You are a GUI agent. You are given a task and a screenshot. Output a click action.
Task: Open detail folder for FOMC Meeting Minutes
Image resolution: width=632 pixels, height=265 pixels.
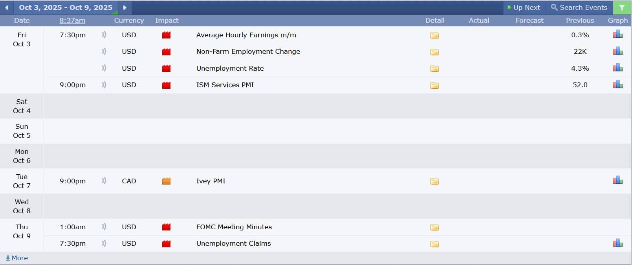pyautogui.click(x=434, y=227)
